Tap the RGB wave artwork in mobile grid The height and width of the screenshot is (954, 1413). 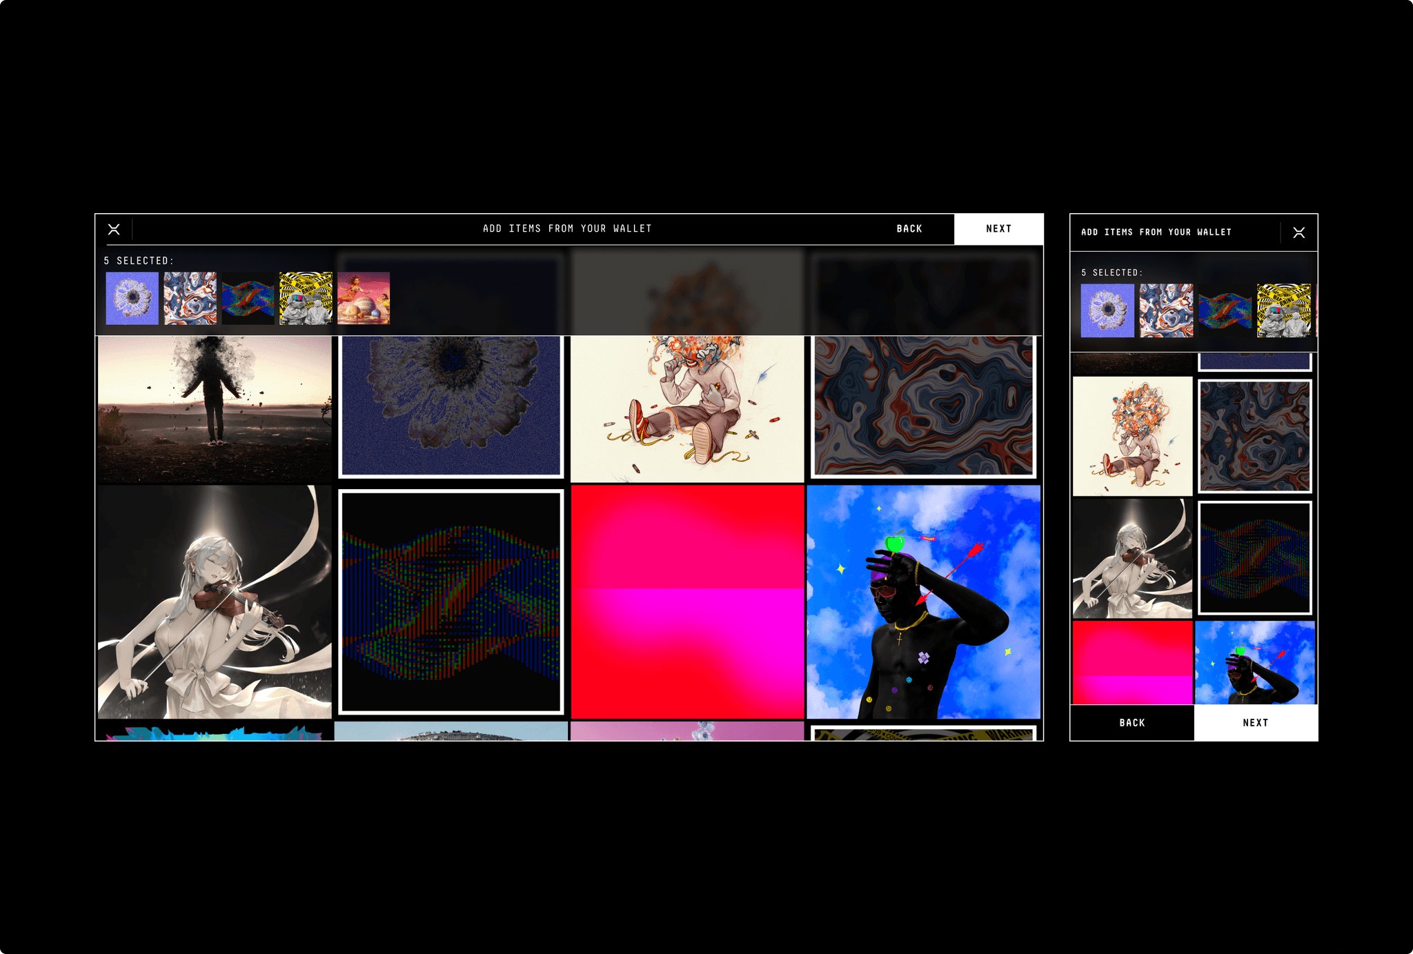(x=1254, y=557)
